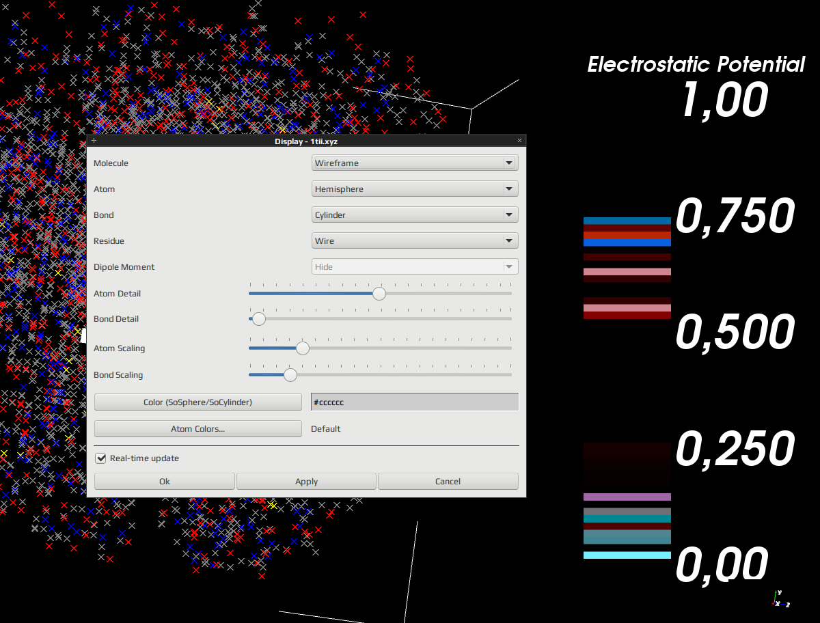Cancel the Display dialog
Image resolution: width=820 pixels, height=623 pixels.
[448, 482]
